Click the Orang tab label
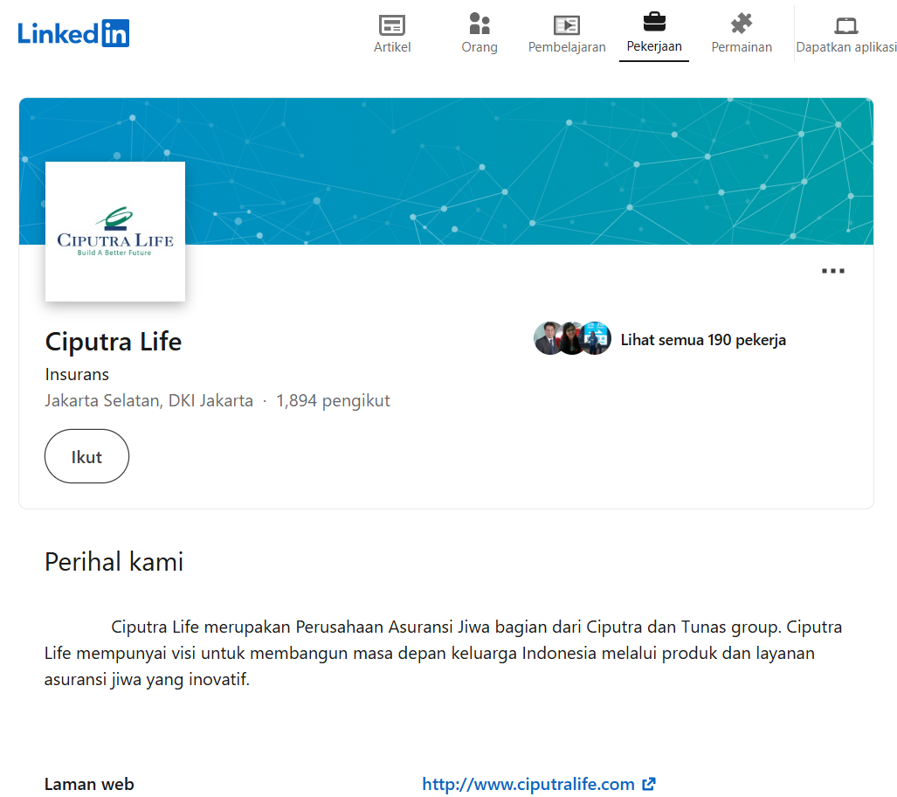Viewport: 897px width, 797px height. coord(480,47)
